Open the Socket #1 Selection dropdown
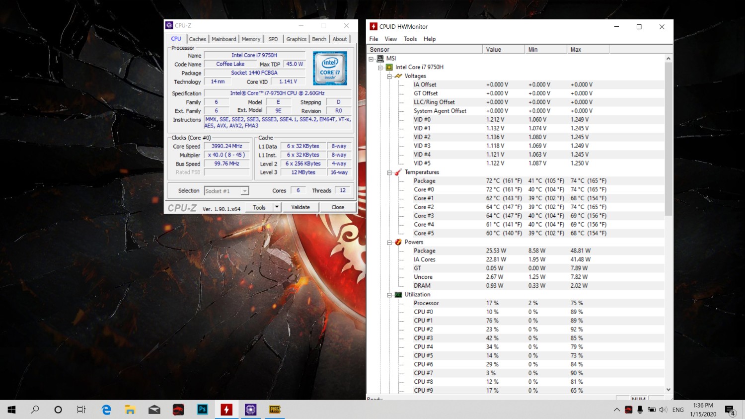Viewport: 745px width, 419px height. pos(244,191)
